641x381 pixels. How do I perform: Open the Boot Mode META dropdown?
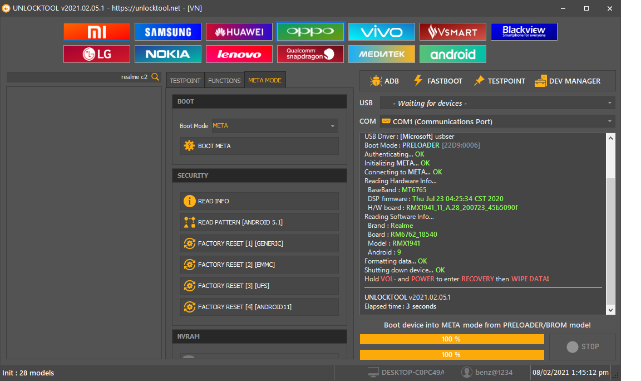275,126
